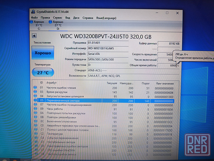
Task: Click the Хорошо health status button
Action: pyautogui.click(x=43, y=53)
